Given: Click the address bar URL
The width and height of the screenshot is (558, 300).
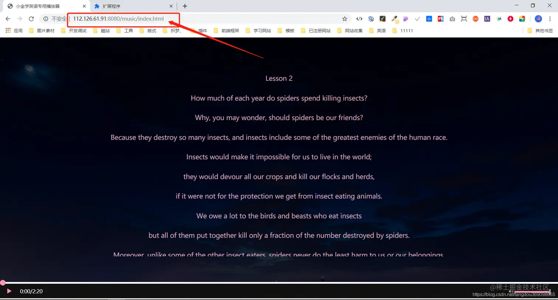Looking at the screenshot, I should [118, 19].
